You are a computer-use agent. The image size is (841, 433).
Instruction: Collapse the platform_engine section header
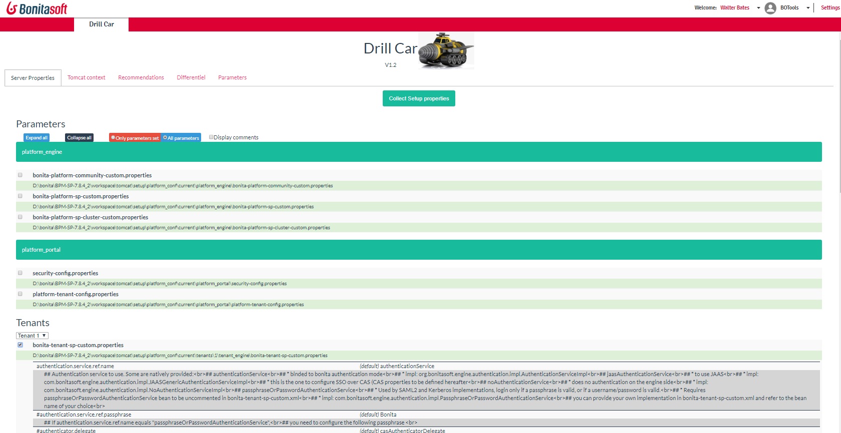pos(419,152)
